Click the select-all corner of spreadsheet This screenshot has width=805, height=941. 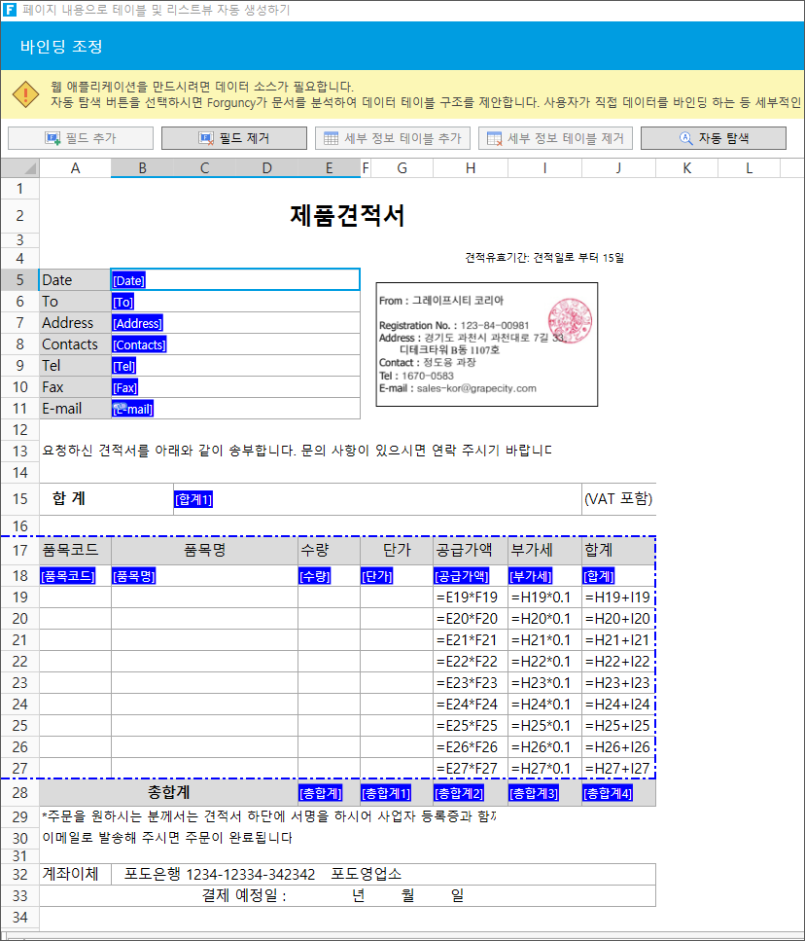coord(19,168)
